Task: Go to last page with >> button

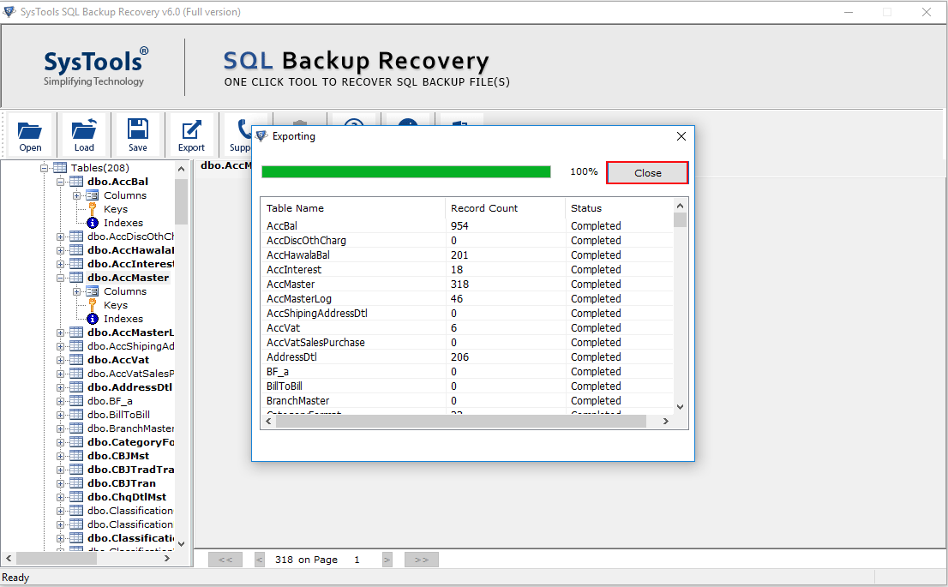Action: (x=422, y=560)
